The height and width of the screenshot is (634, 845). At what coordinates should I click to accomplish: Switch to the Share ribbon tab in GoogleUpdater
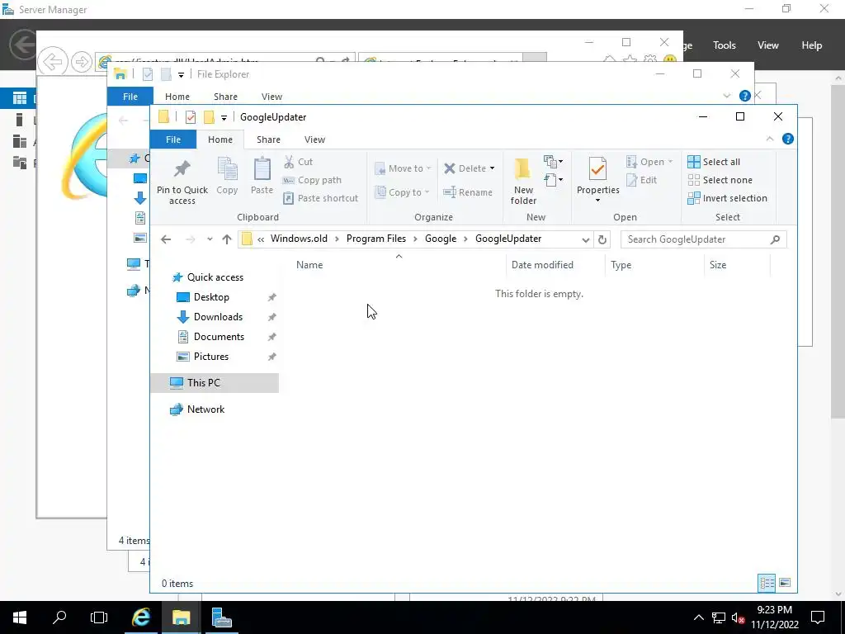tap(268, 139)
